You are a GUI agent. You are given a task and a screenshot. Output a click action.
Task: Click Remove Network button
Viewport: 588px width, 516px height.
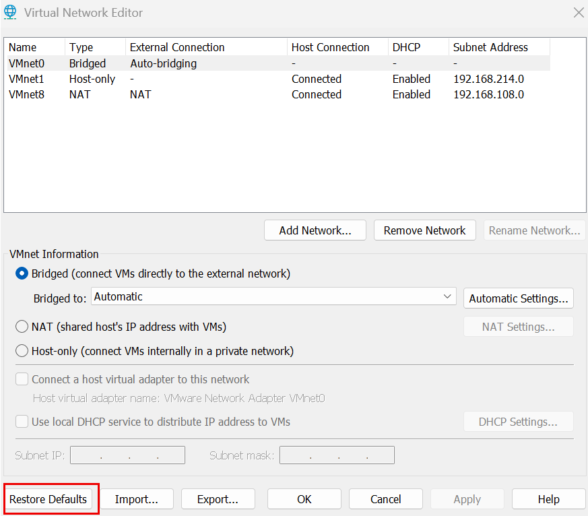pyautogui.click(x=424, y=230)
